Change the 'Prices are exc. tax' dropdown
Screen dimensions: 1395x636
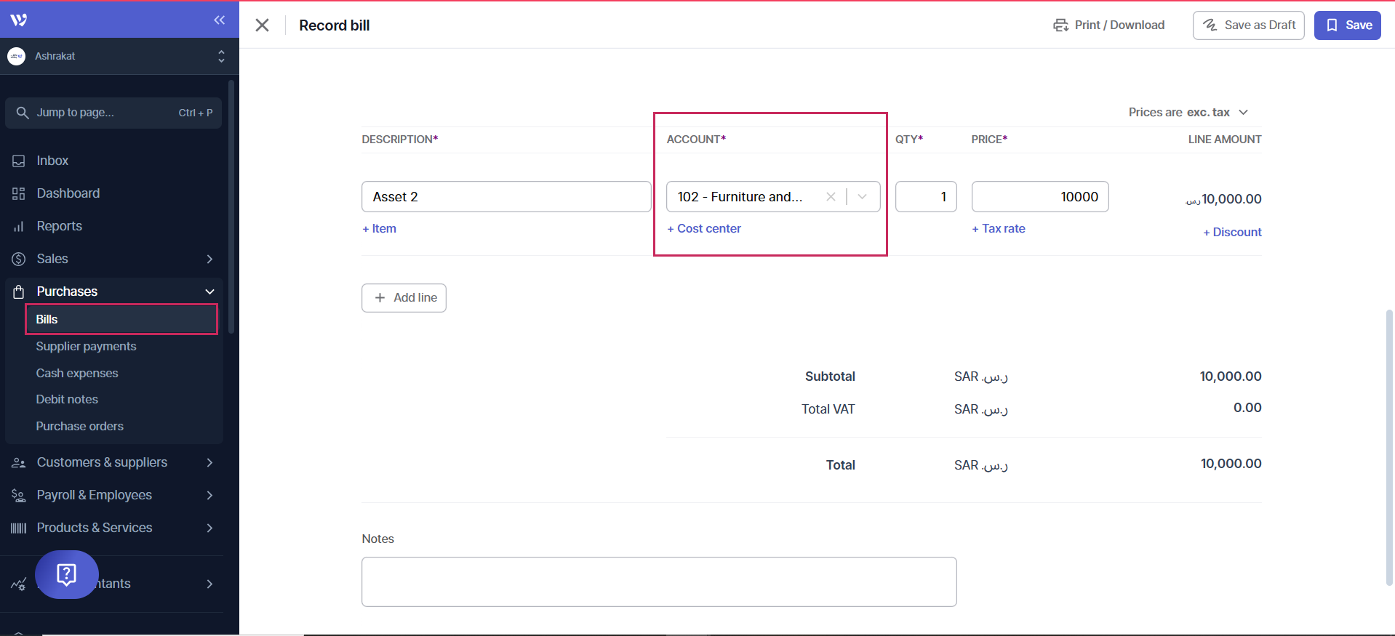[1188, 112]
